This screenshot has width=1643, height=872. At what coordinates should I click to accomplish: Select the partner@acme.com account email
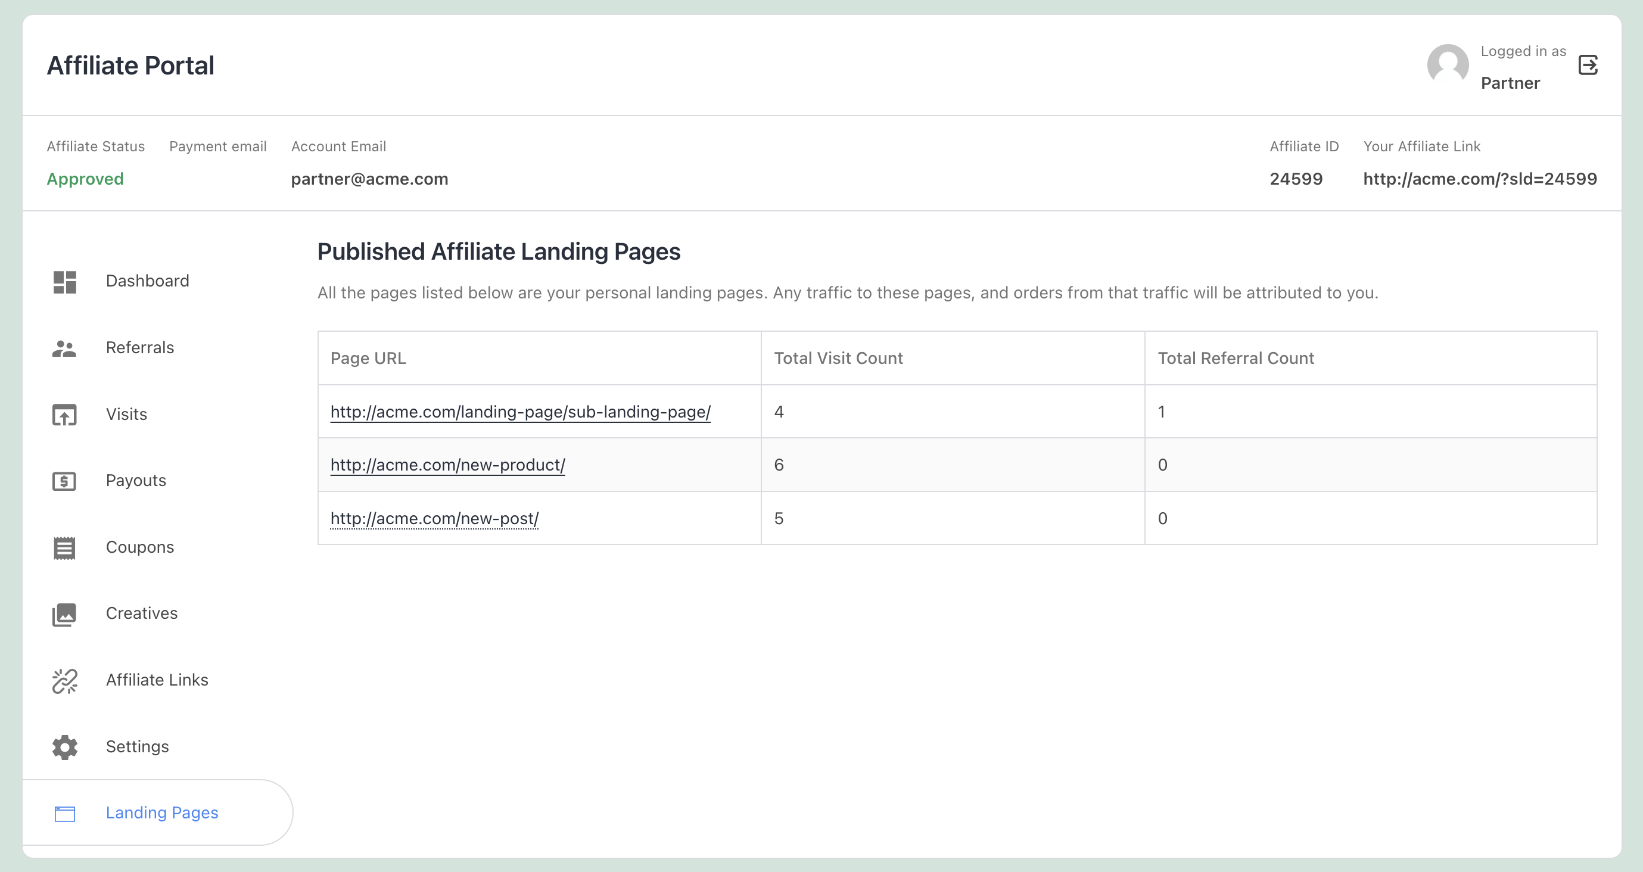coord(370,179)
